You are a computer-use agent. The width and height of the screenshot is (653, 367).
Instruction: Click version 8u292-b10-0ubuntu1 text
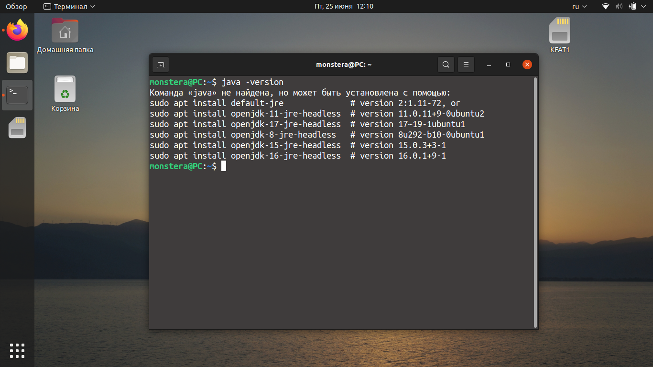point(422,135)
